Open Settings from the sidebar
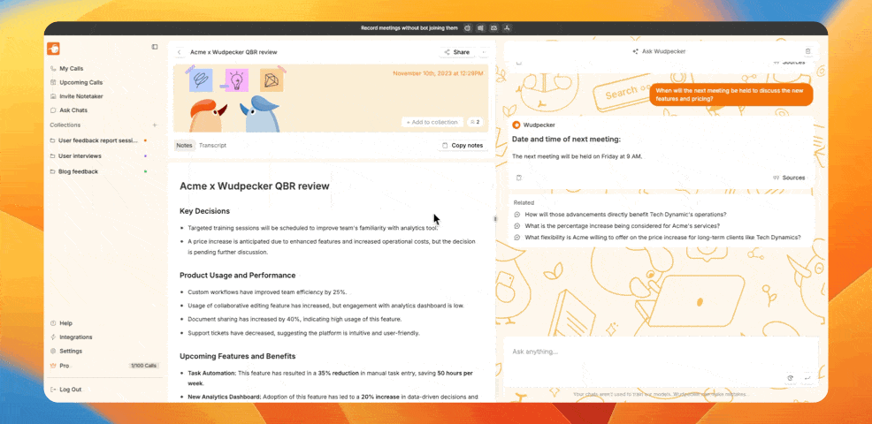 71,351
